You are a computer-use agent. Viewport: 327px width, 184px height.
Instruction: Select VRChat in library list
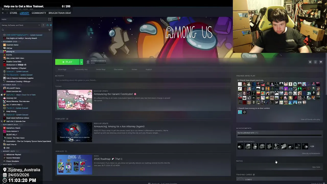click(x=9, y=48)
